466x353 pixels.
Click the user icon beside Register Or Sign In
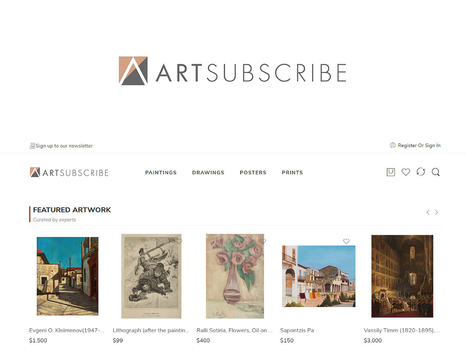click(393, 145)
